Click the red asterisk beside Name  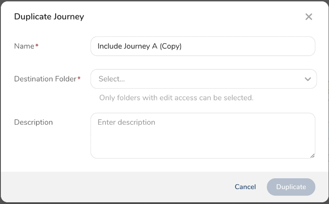(37, 46)
